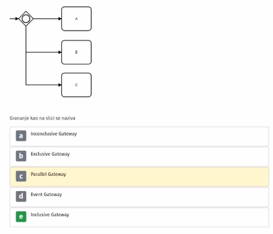Screen dimensions: 273x234
Task: Click the green letter e badge
Action: (21, 217)
